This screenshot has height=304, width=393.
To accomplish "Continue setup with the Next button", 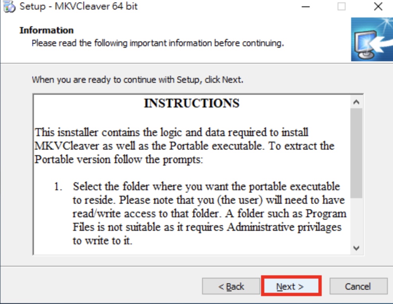I will click(x=291, y=286).
